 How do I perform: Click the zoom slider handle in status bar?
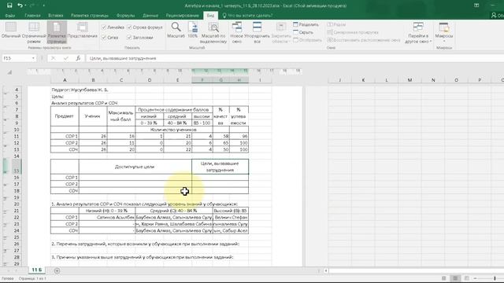click(495, 278)
